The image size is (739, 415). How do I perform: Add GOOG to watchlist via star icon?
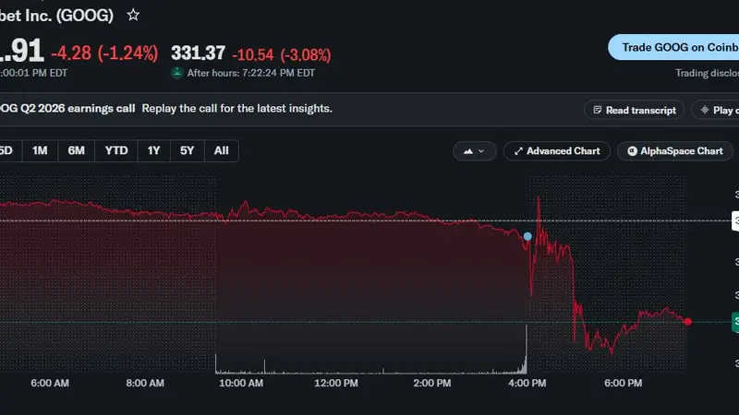click(133, 15)
